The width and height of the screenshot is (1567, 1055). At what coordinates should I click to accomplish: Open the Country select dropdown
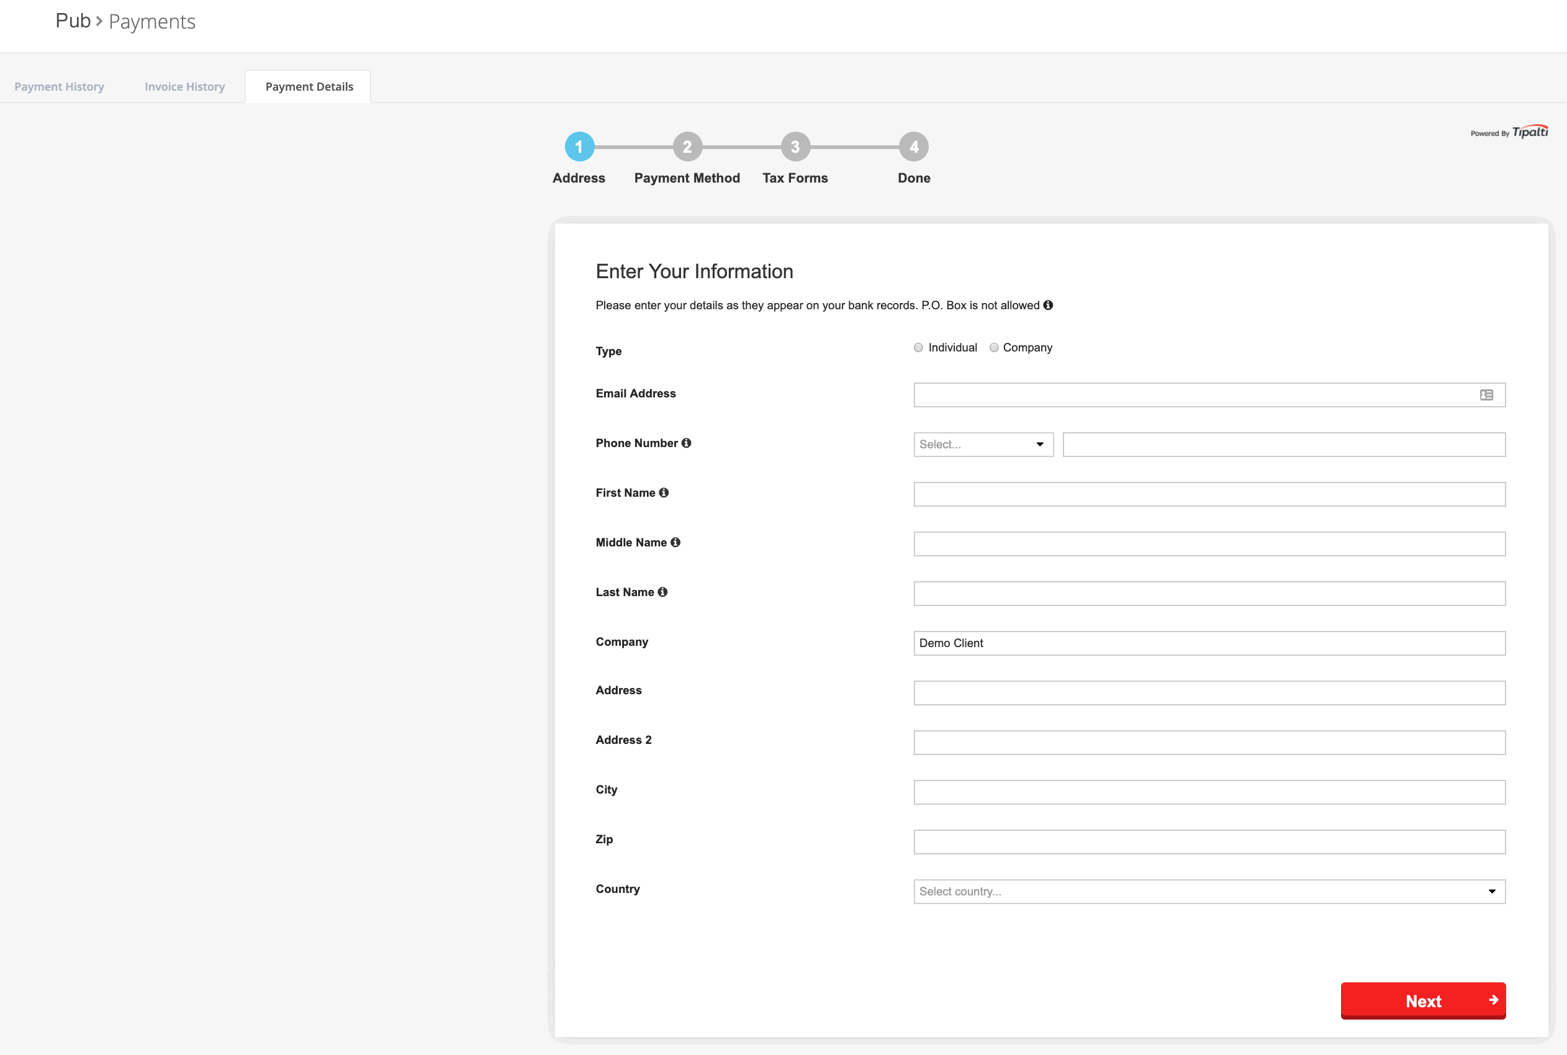pos(1209,891)
